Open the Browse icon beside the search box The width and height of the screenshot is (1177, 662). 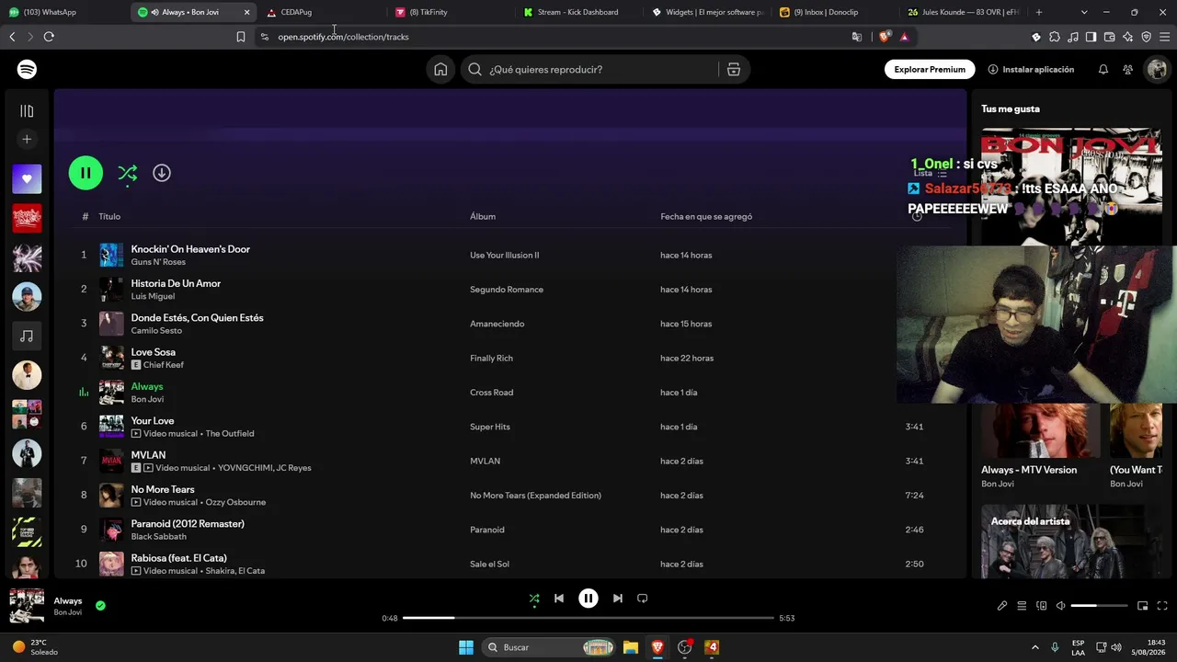click(x=734, y=69)
